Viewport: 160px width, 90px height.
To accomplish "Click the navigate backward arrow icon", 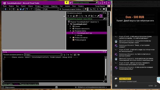I will (5, 9).
